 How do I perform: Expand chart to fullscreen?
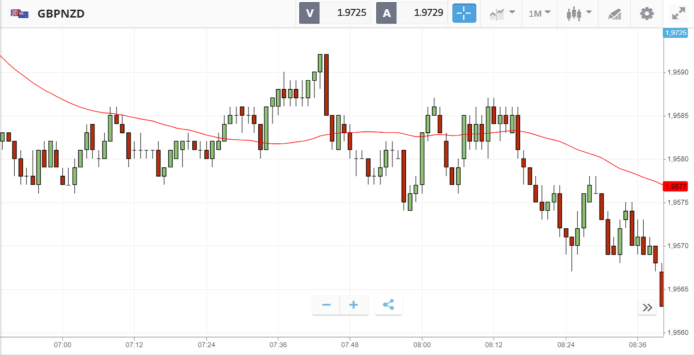coord(678,13)
